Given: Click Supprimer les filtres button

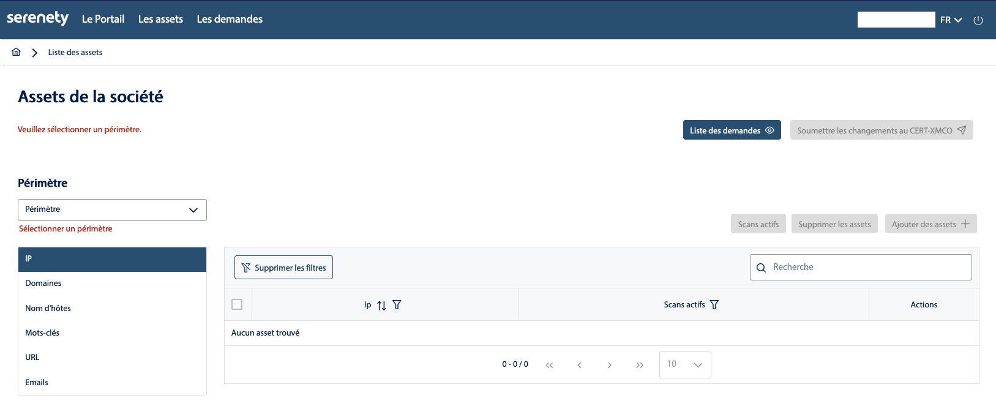Looking at the screenshot, I should click(x=283, y=268).
